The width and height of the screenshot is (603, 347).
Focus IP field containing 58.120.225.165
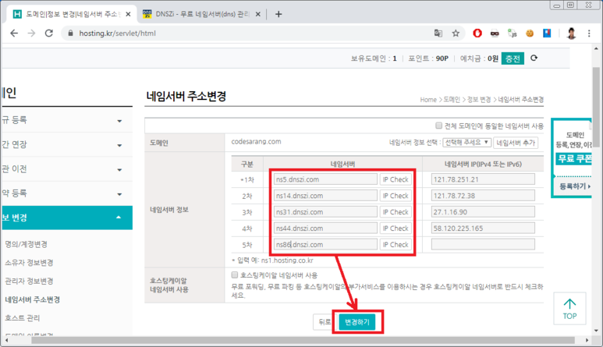483,228
